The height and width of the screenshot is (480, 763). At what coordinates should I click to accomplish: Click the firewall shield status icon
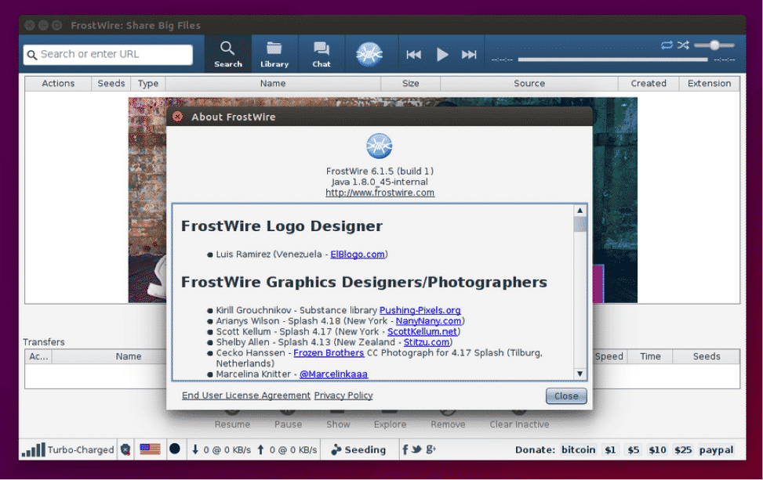[x=125, y=450]
